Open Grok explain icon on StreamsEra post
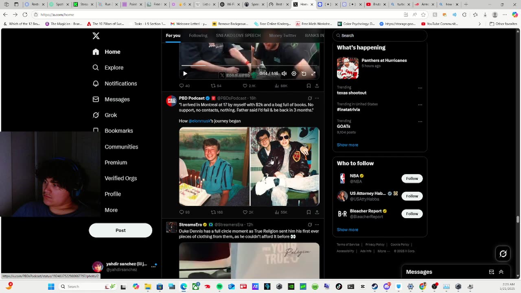This screenshot has width=521, height=293. (x=310, y=225)
